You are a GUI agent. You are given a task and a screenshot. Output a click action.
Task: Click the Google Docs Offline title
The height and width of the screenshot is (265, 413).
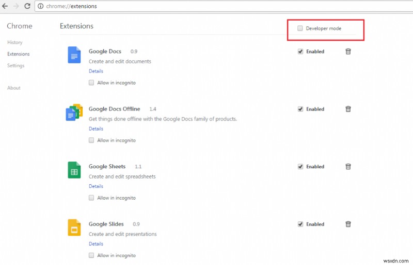(x=114, y=109)
